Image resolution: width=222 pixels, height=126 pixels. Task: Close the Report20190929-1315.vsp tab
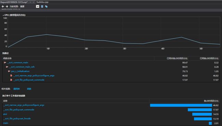33,2
